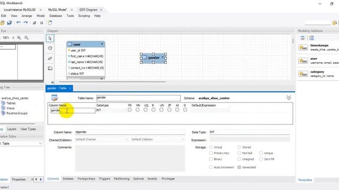Collapse the gender table with its arrow

163,58
